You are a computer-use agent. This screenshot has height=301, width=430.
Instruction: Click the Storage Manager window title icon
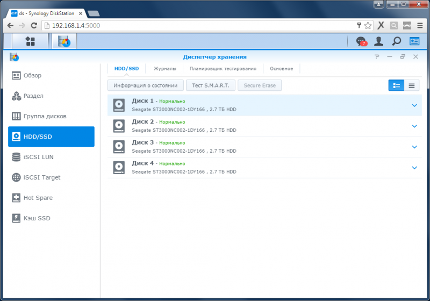pyautogui.click(x=14, y=57)
